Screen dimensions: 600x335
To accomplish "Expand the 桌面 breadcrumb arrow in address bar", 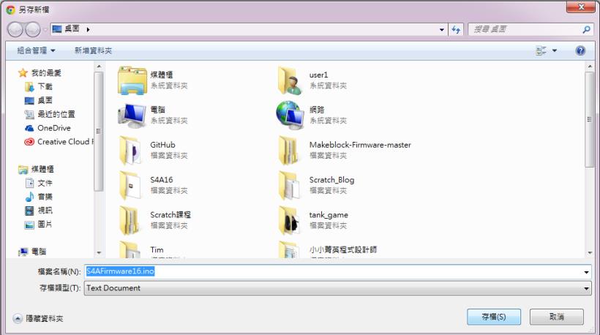I will (x=88, y=29).
